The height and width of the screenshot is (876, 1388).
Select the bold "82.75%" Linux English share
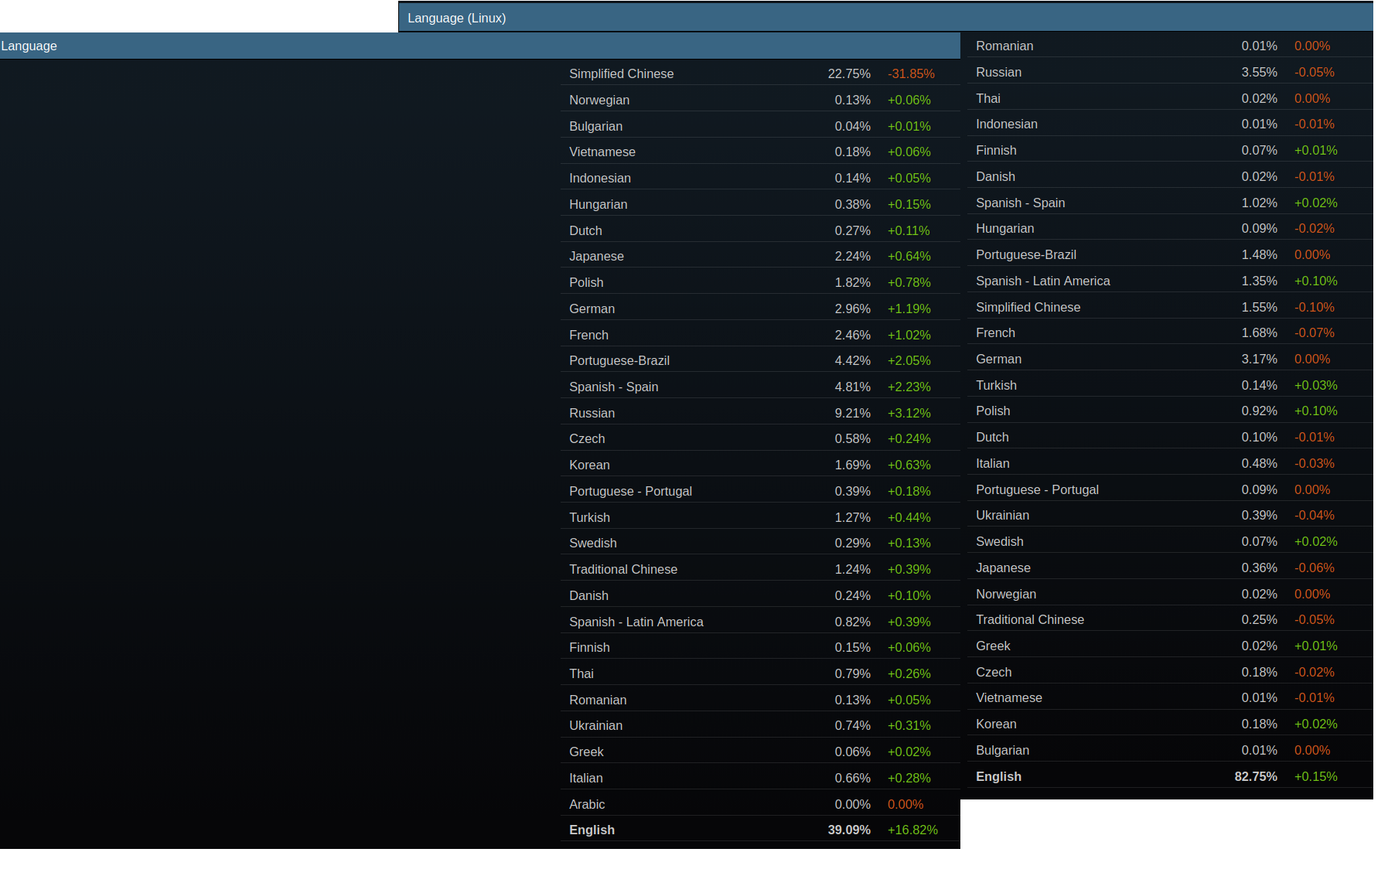point(1256,776)
